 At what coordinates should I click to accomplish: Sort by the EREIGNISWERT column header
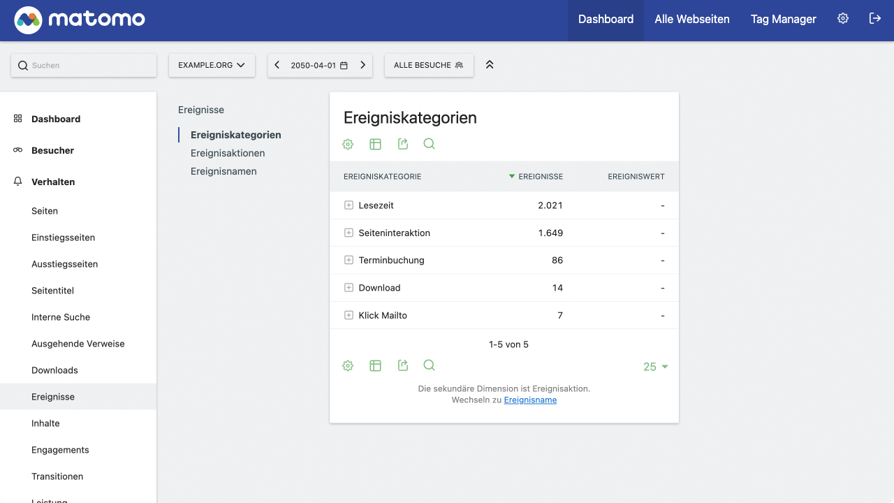(x=636, y=177)
